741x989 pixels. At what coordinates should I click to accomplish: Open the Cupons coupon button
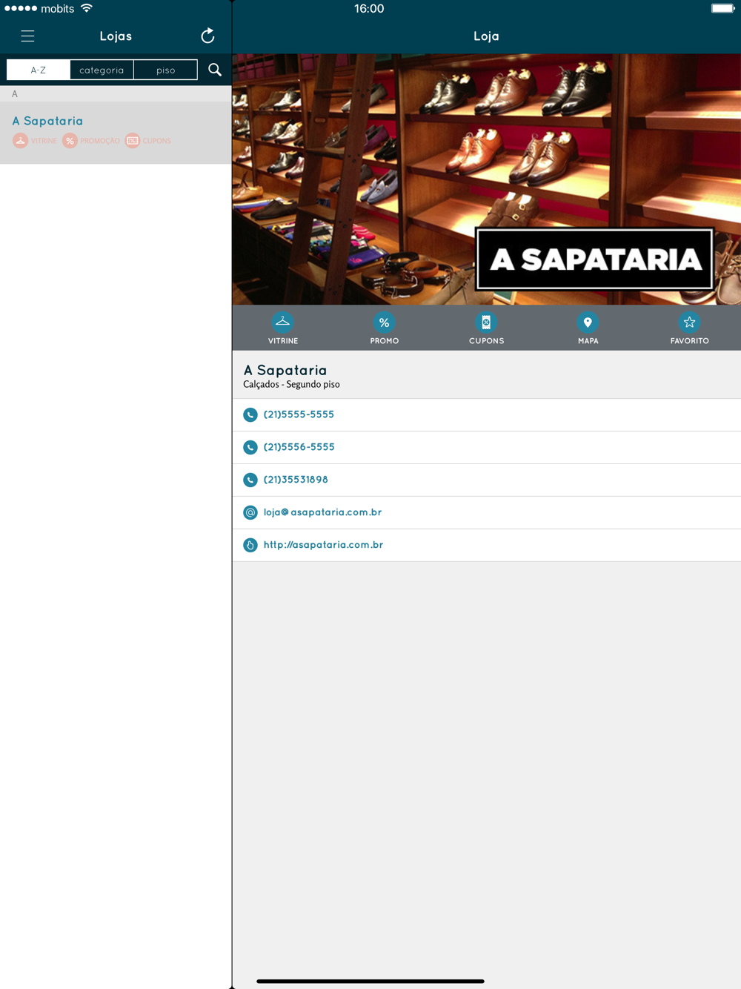pyautogui.click(x=486, y=328)
